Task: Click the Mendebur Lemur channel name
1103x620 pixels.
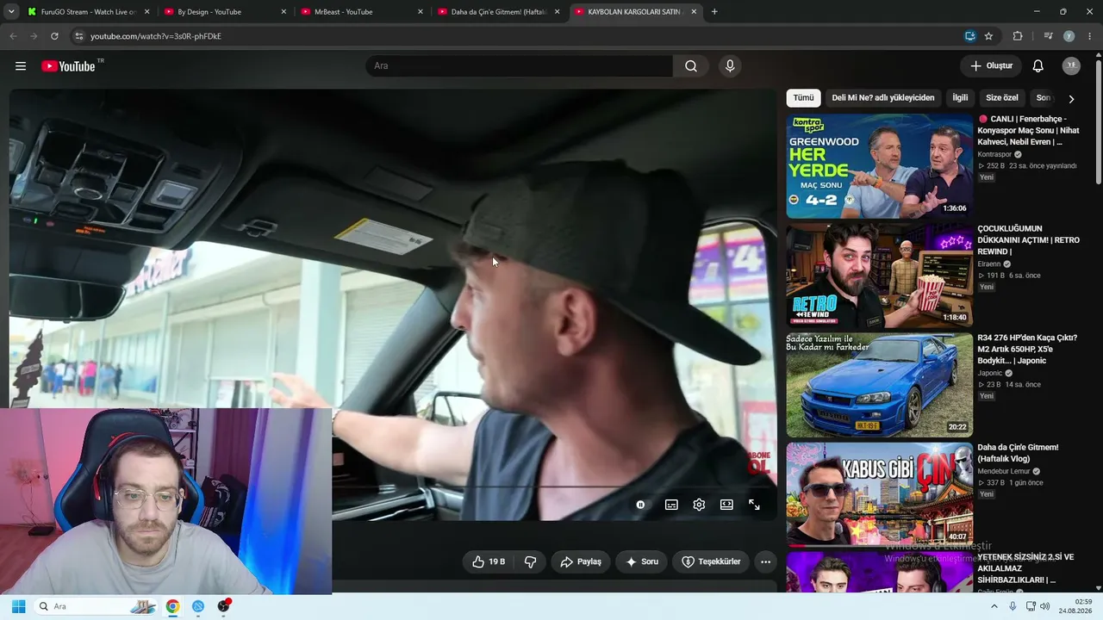Action: pos(1003,471)
